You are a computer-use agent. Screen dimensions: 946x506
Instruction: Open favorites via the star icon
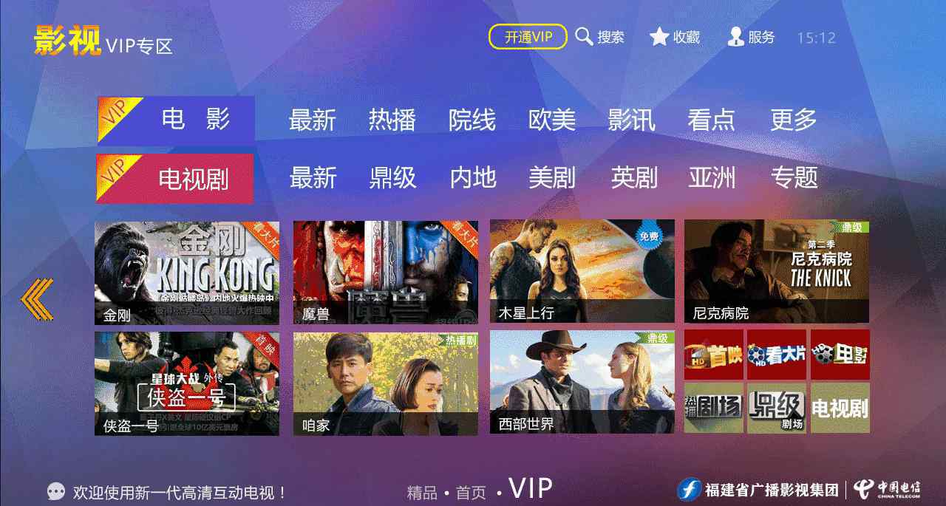659,36
